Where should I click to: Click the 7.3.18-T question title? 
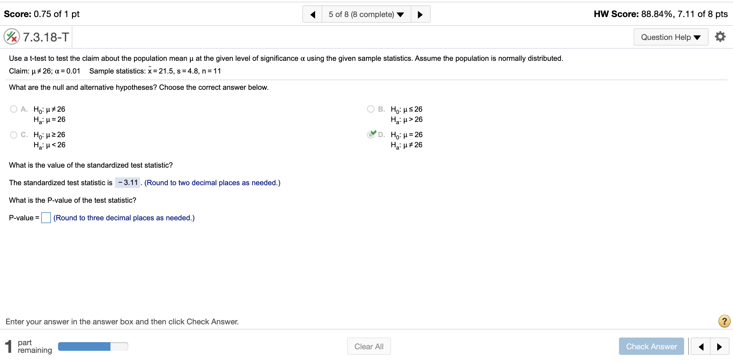click(46, 37)
